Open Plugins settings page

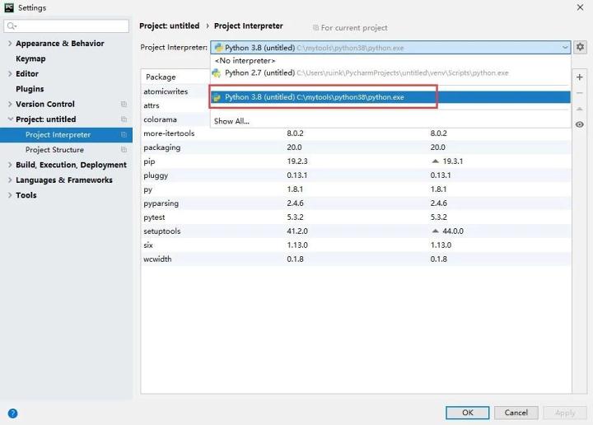pyautogui.click(x=30, y=89)
